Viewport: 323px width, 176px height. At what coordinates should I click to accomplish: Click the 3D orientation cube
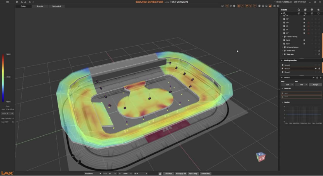(260, 157)
